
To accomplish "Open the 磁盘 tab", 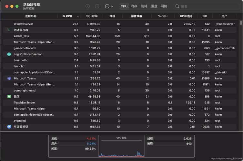I will click(154, 6).
